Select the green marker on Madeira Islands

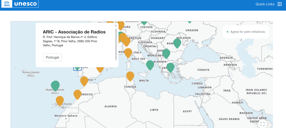click(x=55, y=85)
